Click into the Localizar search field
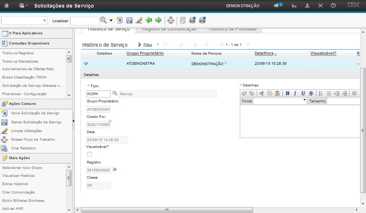Screen dimensions: 366x213 85,21
